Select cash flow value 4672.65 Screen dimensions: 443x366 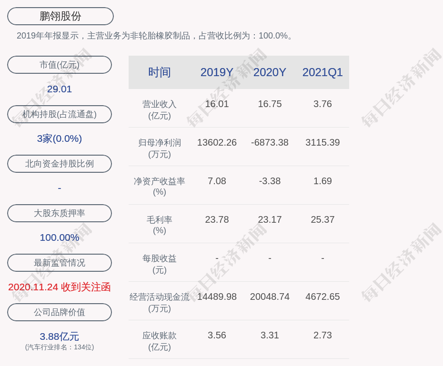322,297
